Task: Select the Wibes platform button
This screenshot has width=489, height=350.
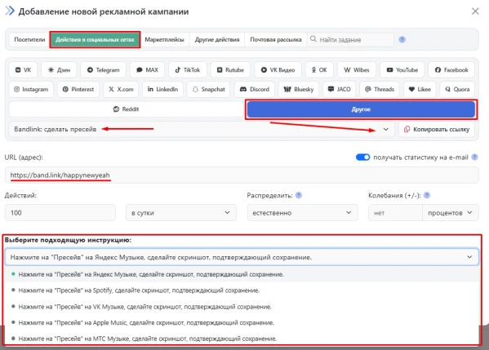Action: click(357, 70)
